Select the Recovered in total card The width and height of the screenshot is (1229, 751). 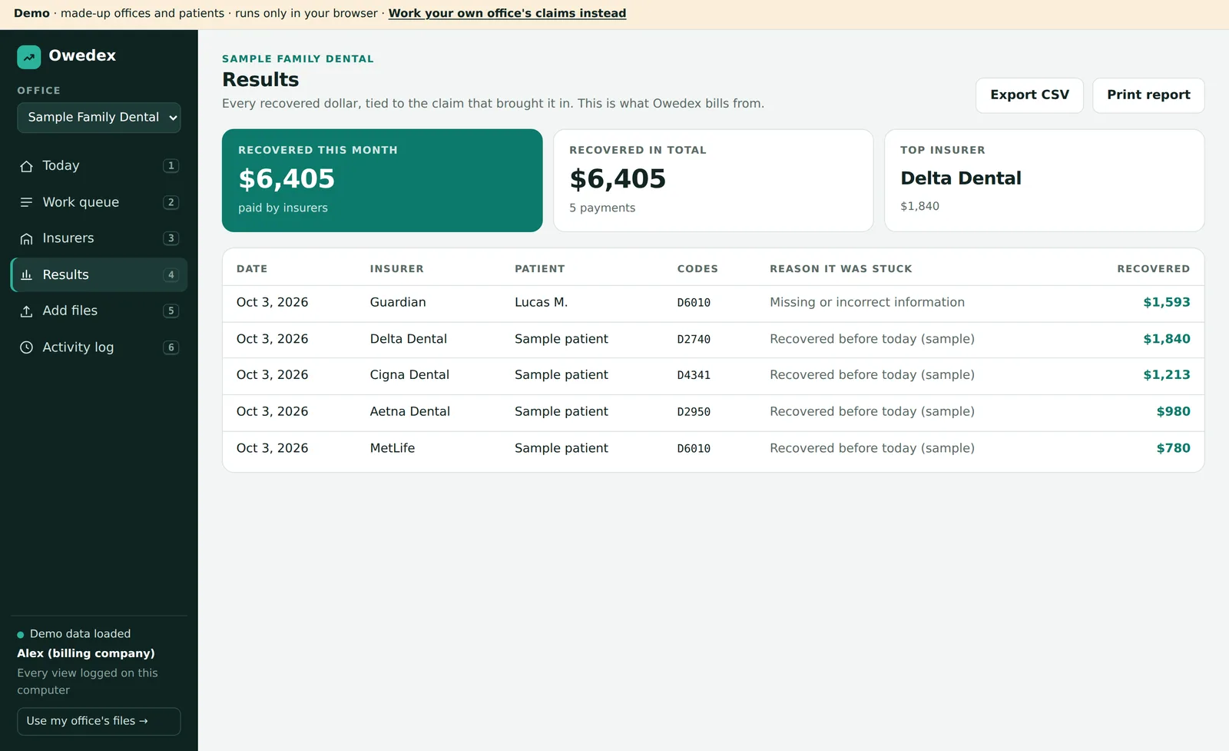(714, 181)
